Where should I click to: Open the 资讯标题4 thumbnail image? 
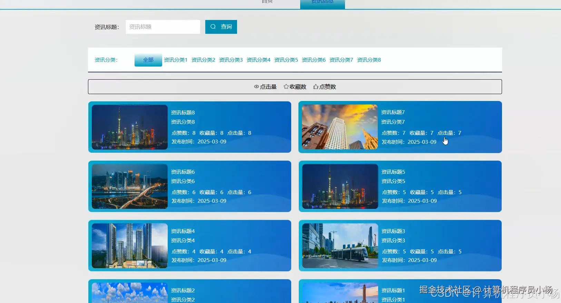130,246
